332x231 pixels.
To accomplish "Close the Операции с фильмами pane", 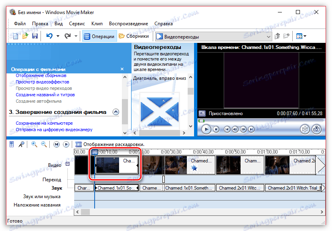I will tap(122, 69).
